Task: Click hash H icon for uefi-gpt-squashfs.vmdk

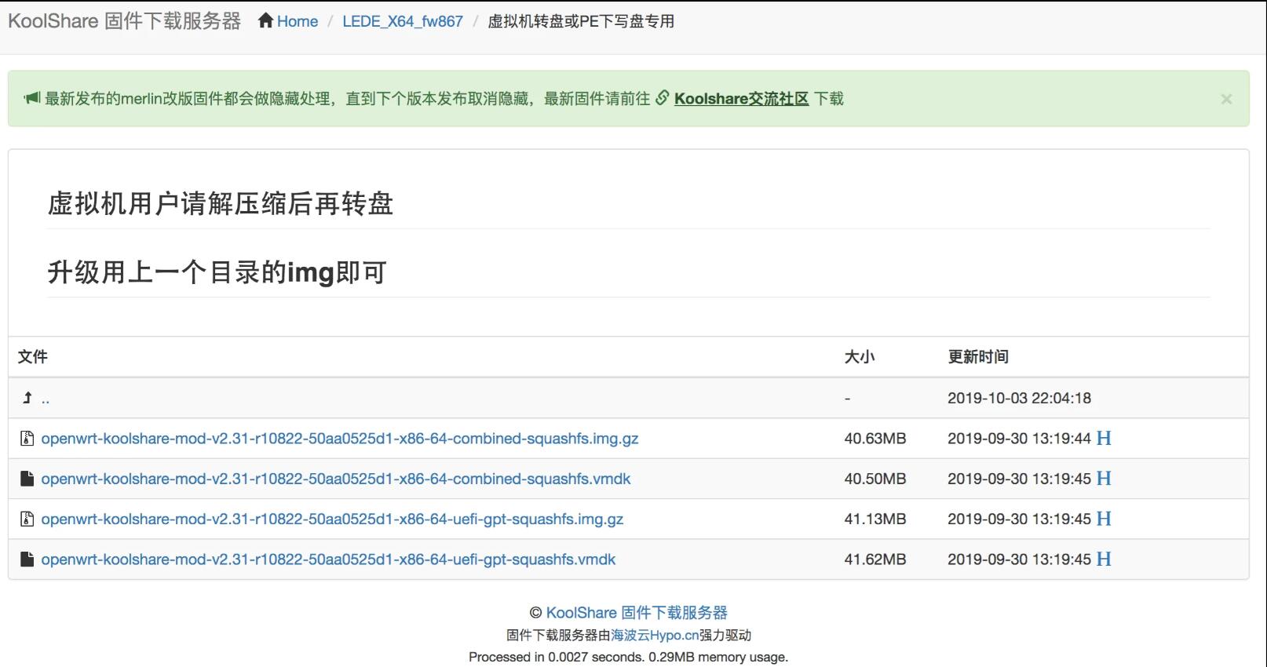Action: click(1104, 559)
